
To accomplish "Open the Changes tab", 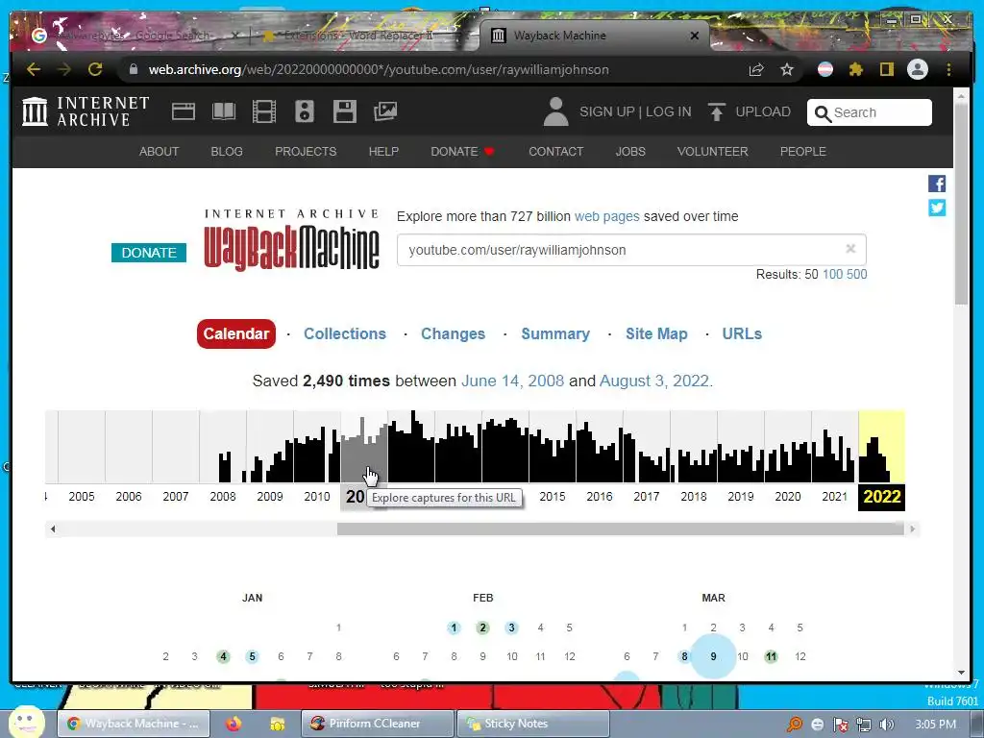I will (453, 333).
